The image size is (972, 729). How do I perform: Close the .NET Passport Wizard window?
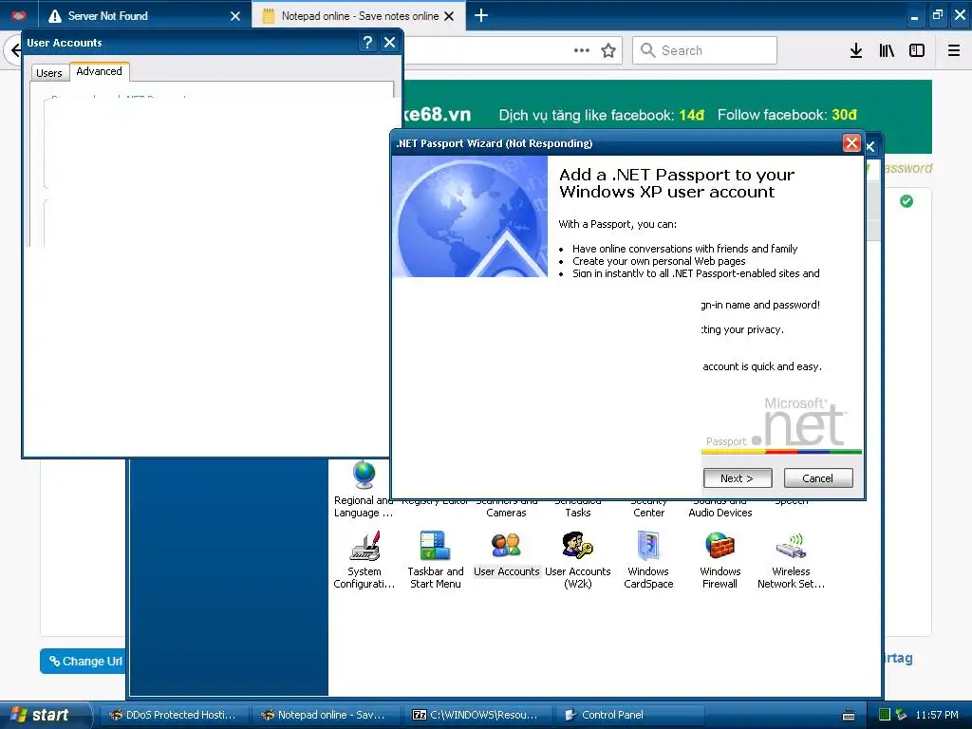click(851, 143)
